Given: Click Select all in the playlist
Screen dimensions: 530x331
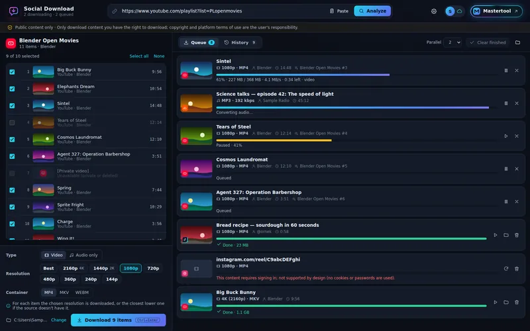Looking at the screenshot, I should point(139,56).
